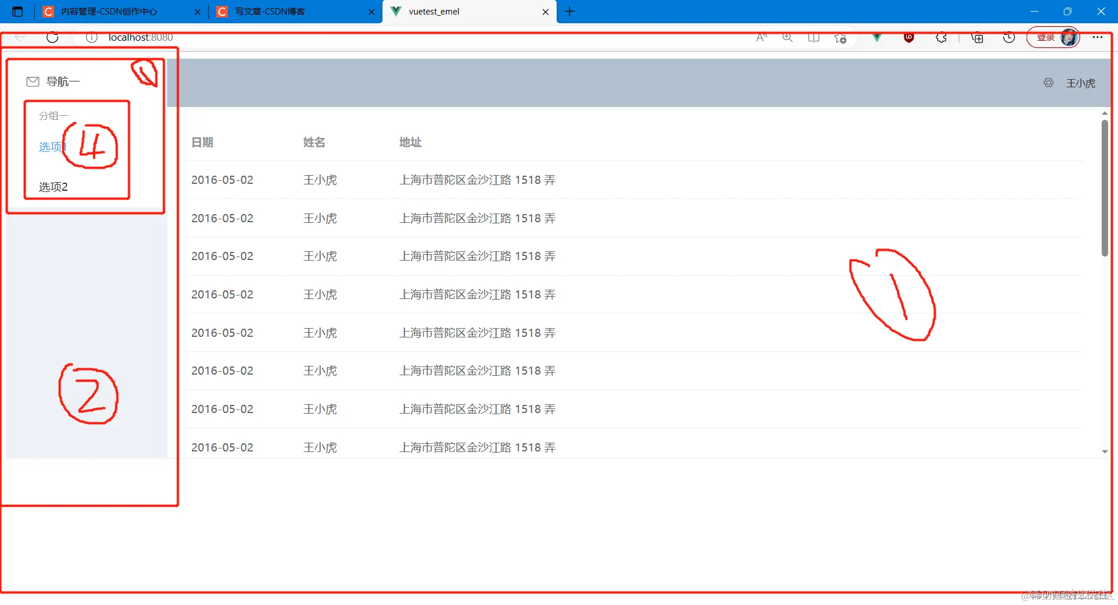1118x605 pixels.
Task: Click the date in the seventh table row
Action: (x=222, y=409)
